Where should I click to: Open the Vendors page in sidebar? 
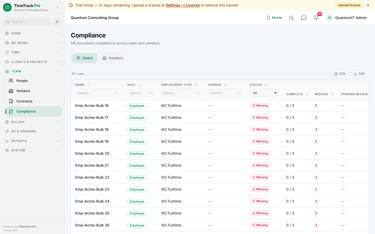coord(34,91)
